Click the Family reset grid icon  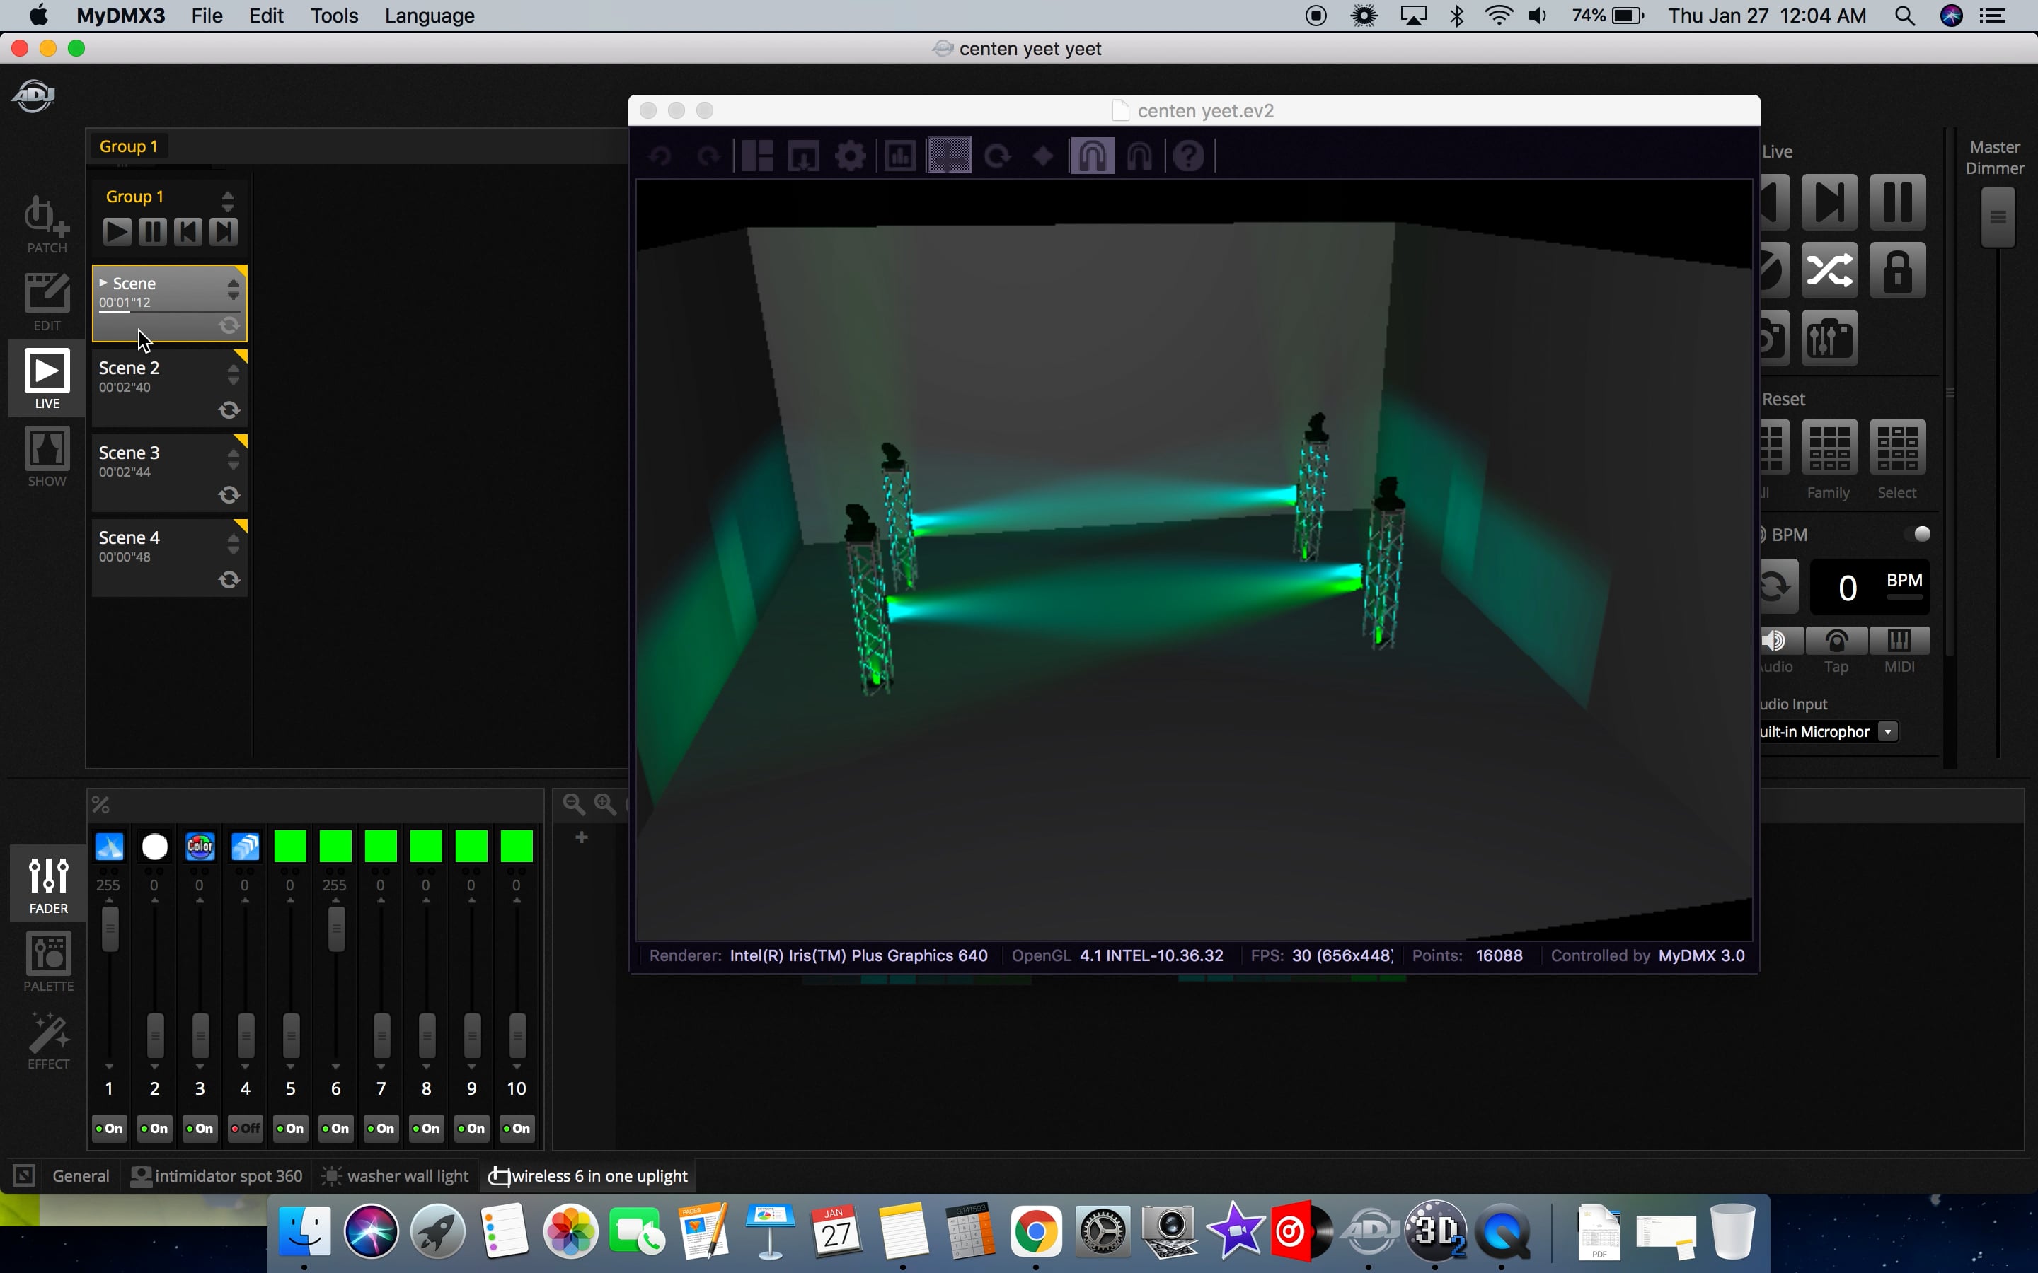pyautogui.click(x=1829, y=448)
